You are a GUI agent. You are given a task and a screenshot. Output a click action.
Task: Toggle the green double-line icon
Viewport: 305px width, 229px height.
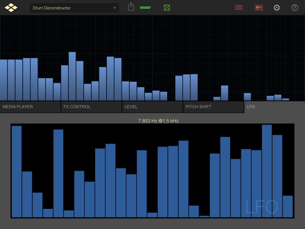[145, 7]
